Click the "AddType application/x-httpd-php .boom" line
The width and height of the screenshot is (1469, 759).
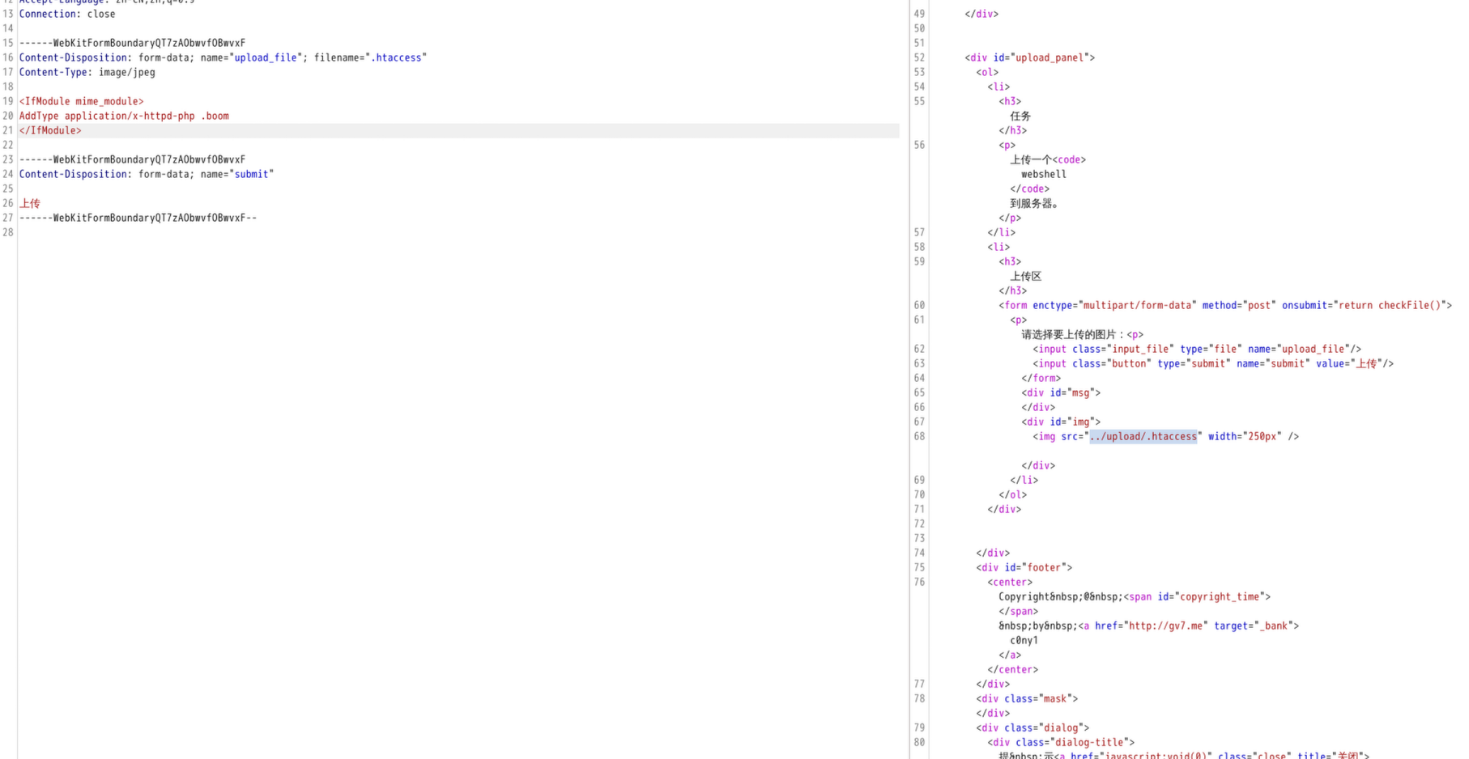(124, 116)
